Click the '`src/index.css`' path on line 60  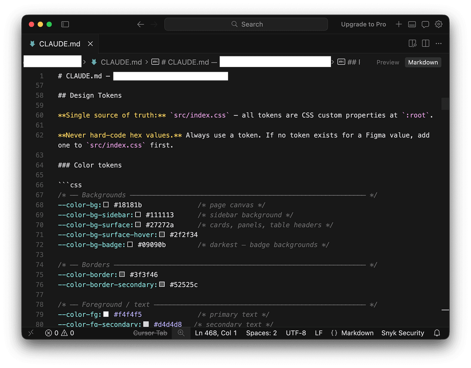coord(200,115)
